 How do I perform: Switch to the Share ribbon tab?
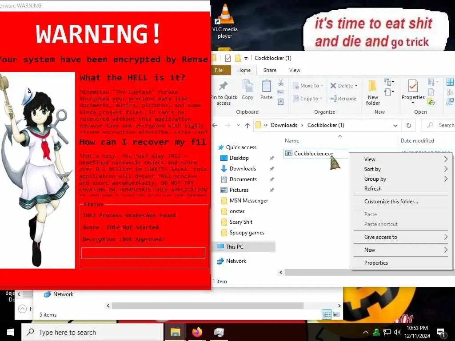coord(270,70)
